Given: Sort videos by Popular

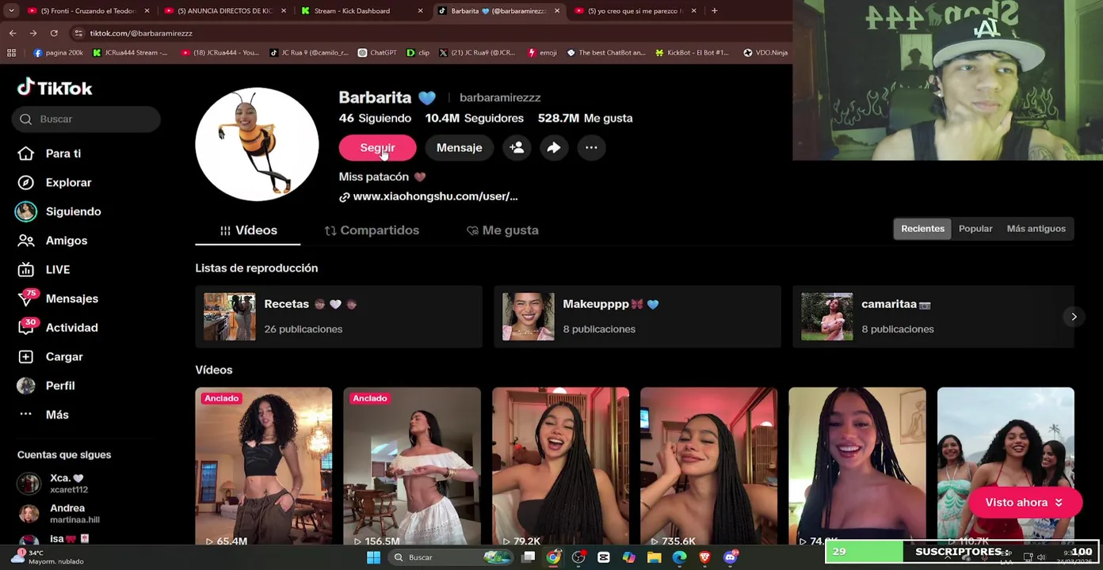Looking at the screenshot, I should click(975, 229).
